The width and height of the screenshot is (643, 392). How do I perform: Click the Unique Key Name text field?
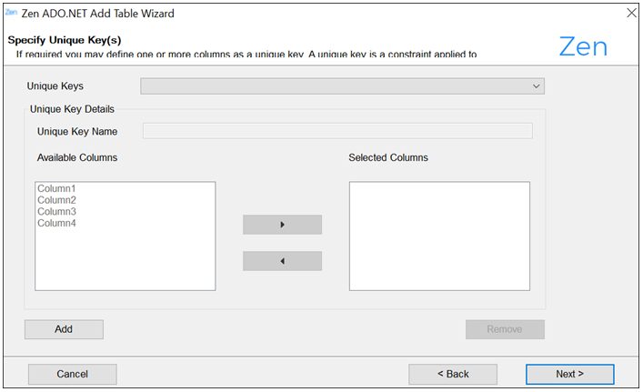(x=337, y=131)
